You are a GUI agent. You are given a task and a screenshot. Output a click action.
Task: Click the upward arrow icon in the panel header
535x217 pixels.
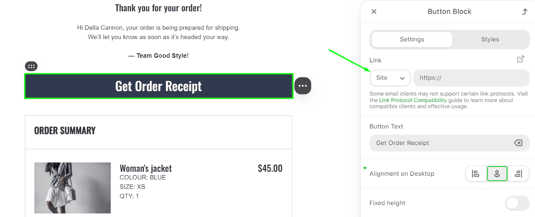click(525, 11)
